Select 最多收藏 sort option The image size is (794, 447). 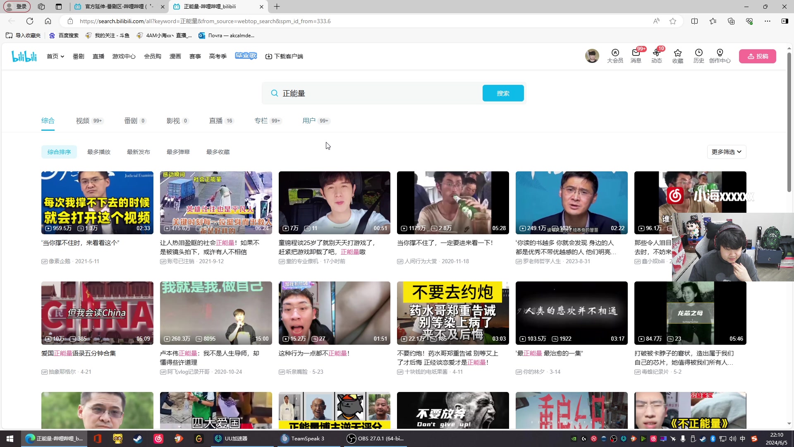click(x=218, y=152)
